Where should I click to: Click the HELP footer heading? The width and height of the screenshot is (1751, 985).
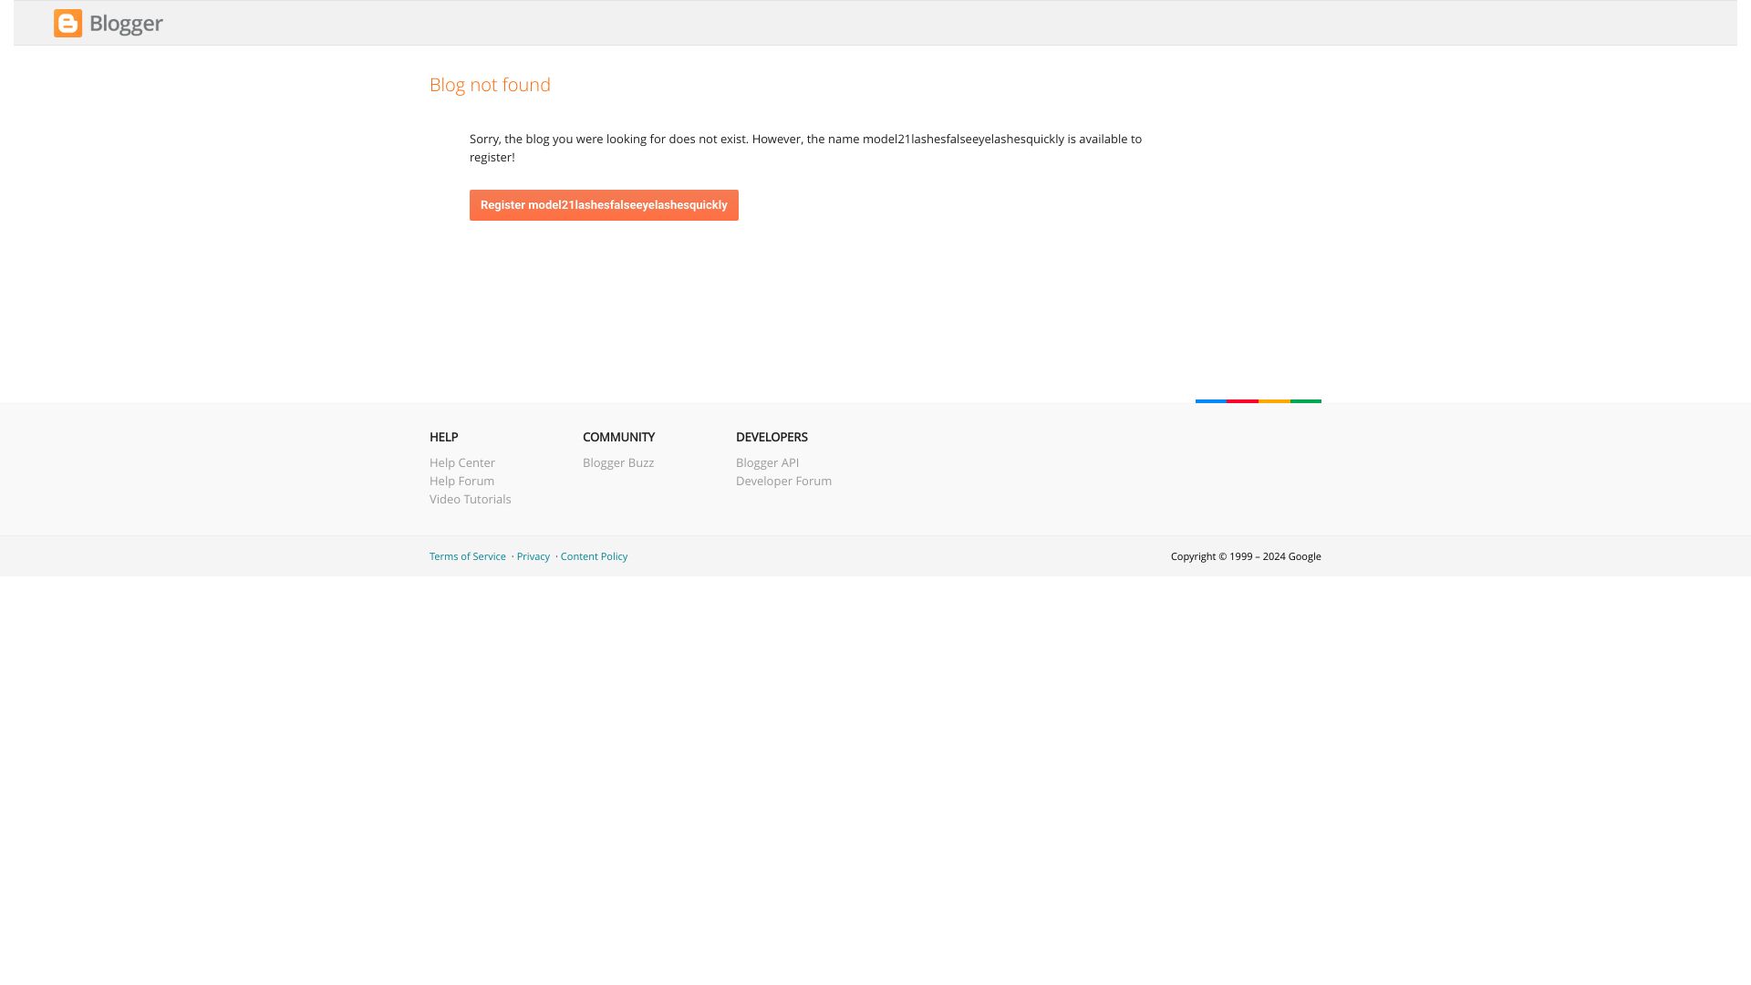[444, 437]
